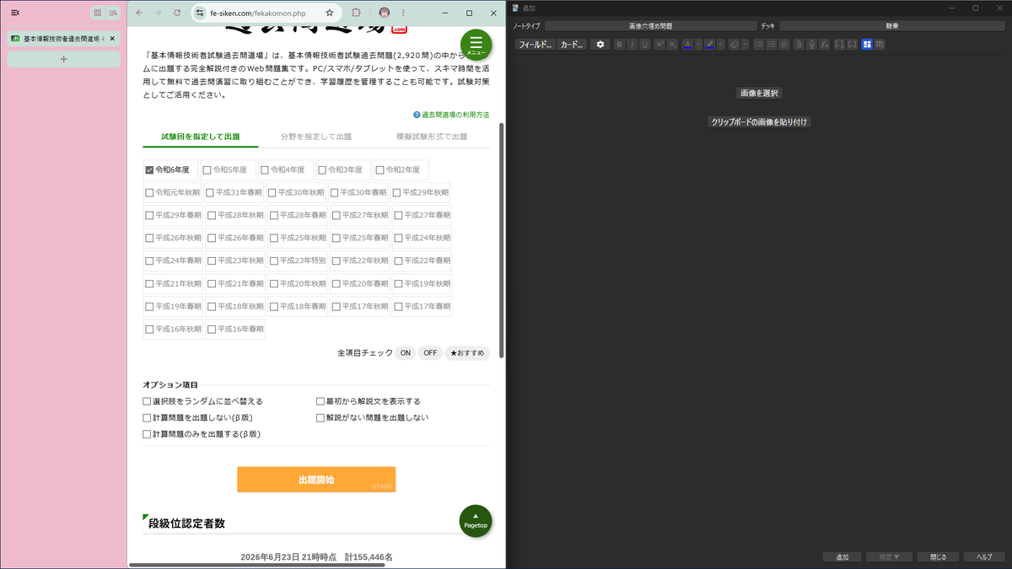
Task: Close the 基本情報技術者過去問道場 tab
Action: tap(113, 39)
